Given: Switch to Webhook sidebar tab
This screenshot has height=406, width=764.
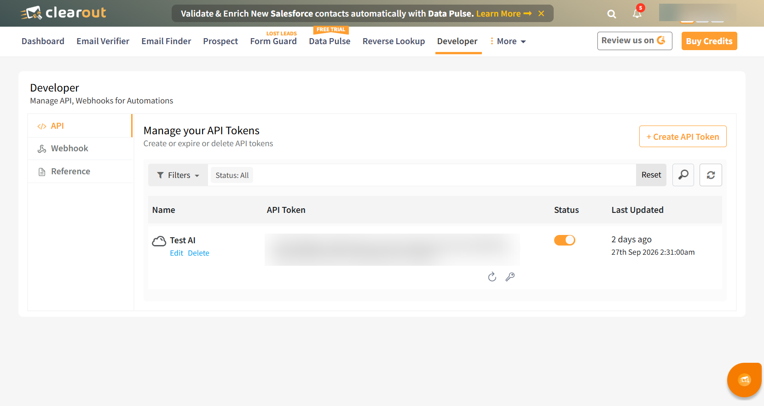Looking at the screenshot, I should pyautogui.click(x=80, y=149).
